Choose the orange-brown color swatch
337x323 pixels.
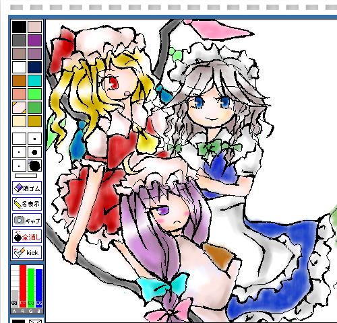click(19, 81)
